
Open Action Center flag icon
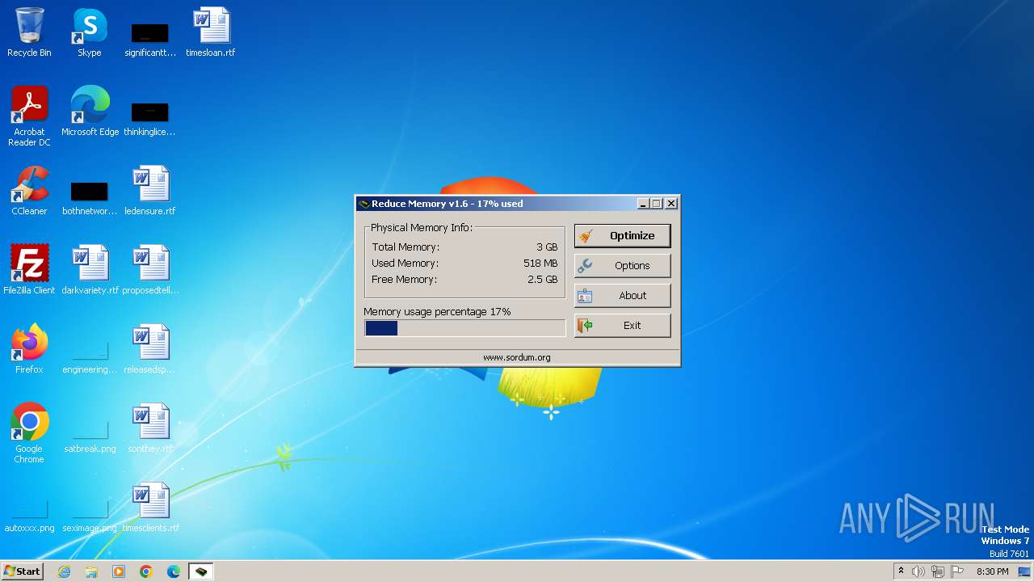[957, 571]
